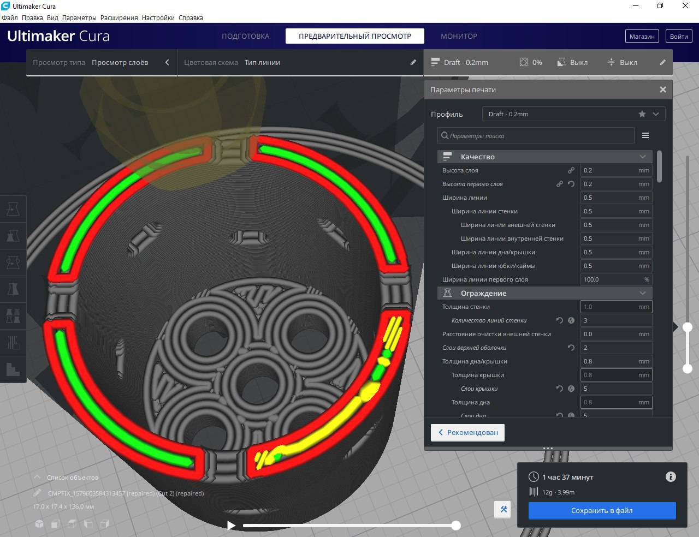Switch to right side view cube icon
The width and height of the screenshot is (699, 537).
105,524
